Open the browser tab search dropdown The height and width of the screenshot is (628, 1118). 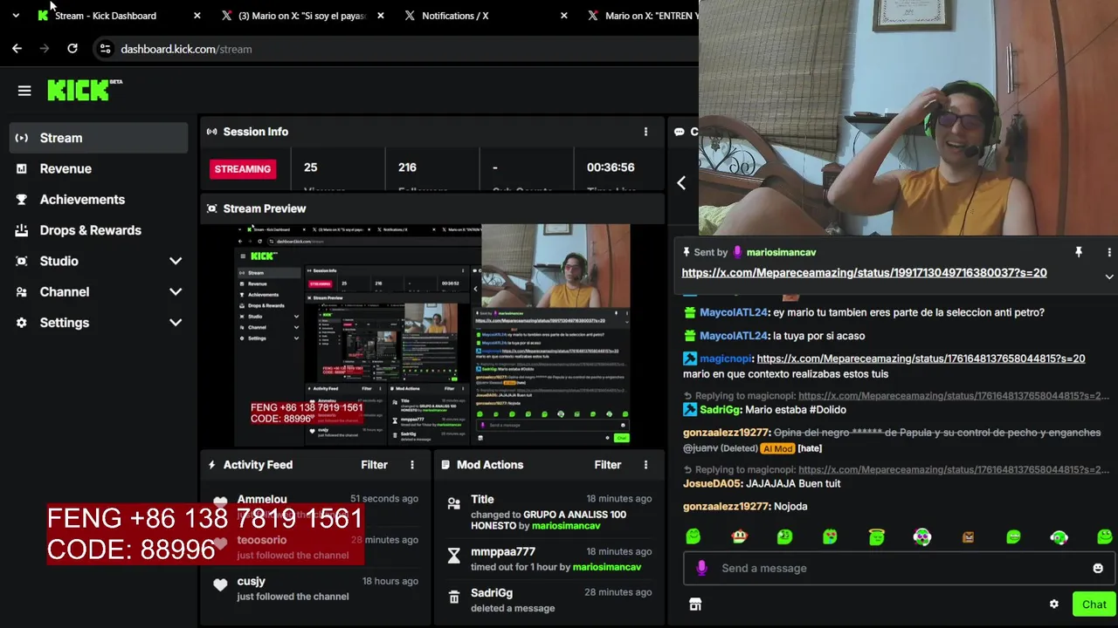[x=16, y=16]
